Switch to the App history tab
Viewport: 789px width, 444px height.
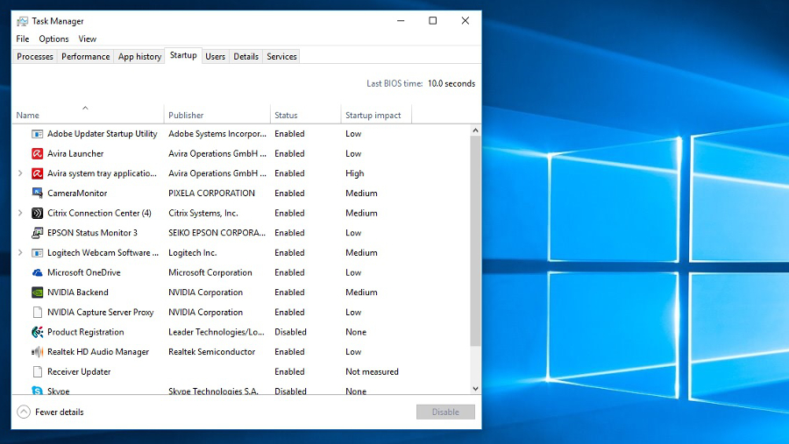coord(140,56)
